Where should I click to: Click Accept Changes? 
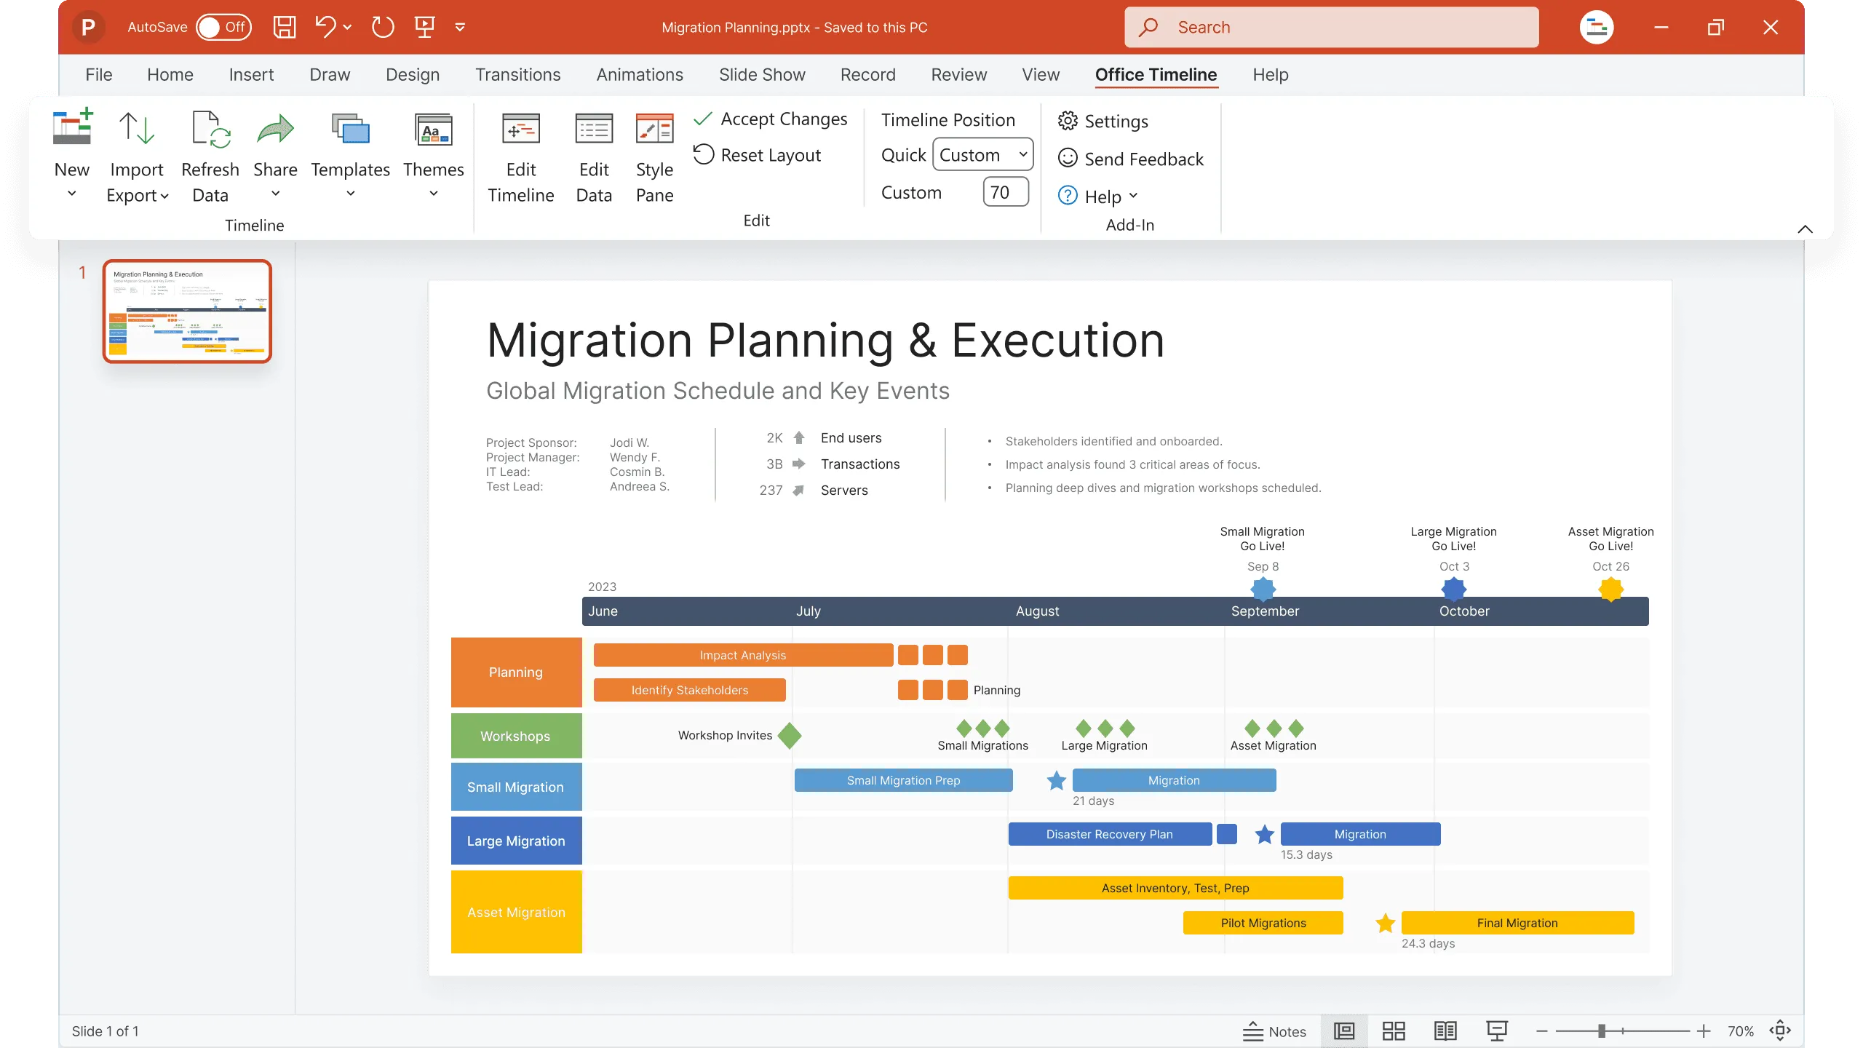pyautogui.click(x=770, y=119)
